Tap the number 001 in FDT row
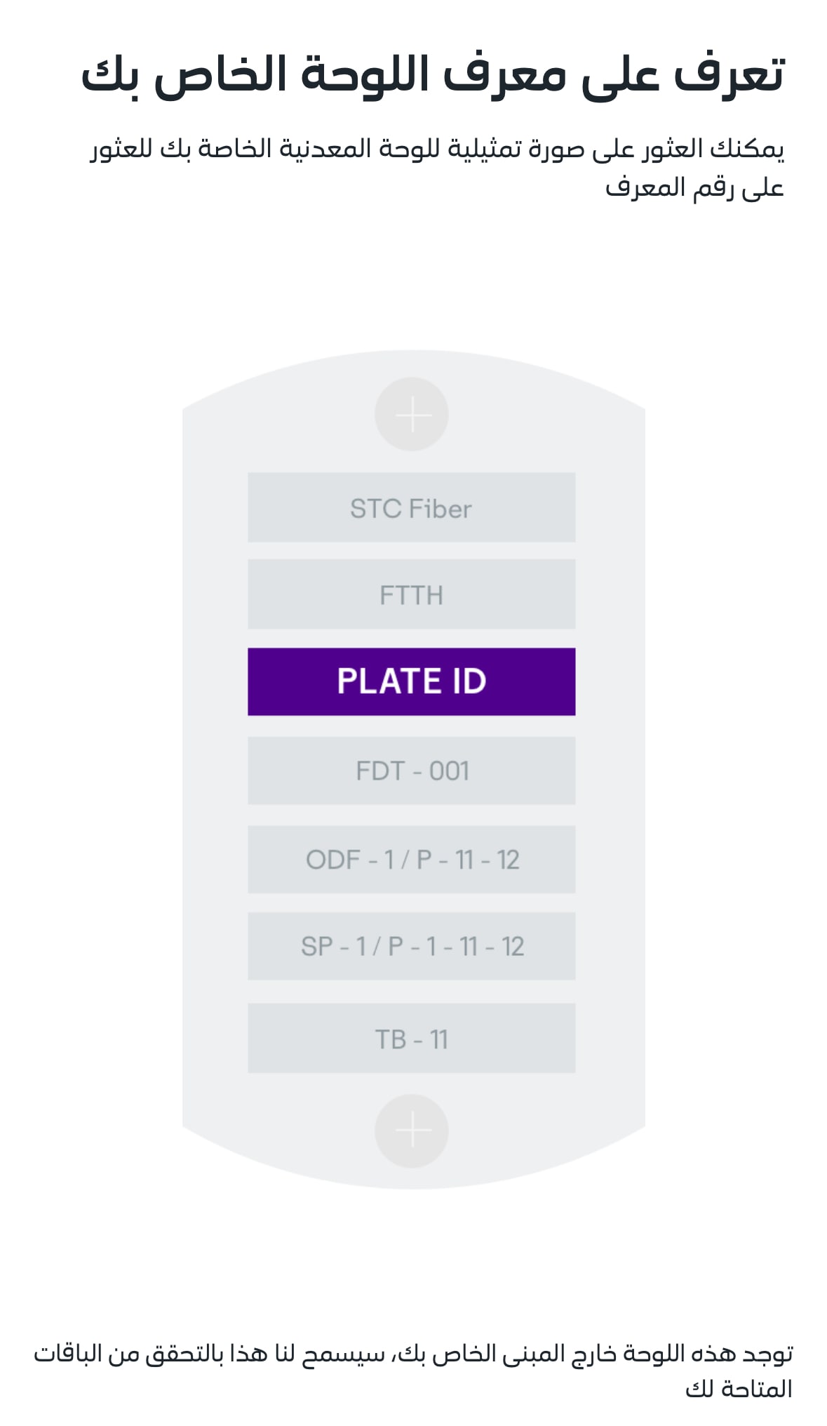This screenshot has width=827, height=1426. (x=450, y=771)
